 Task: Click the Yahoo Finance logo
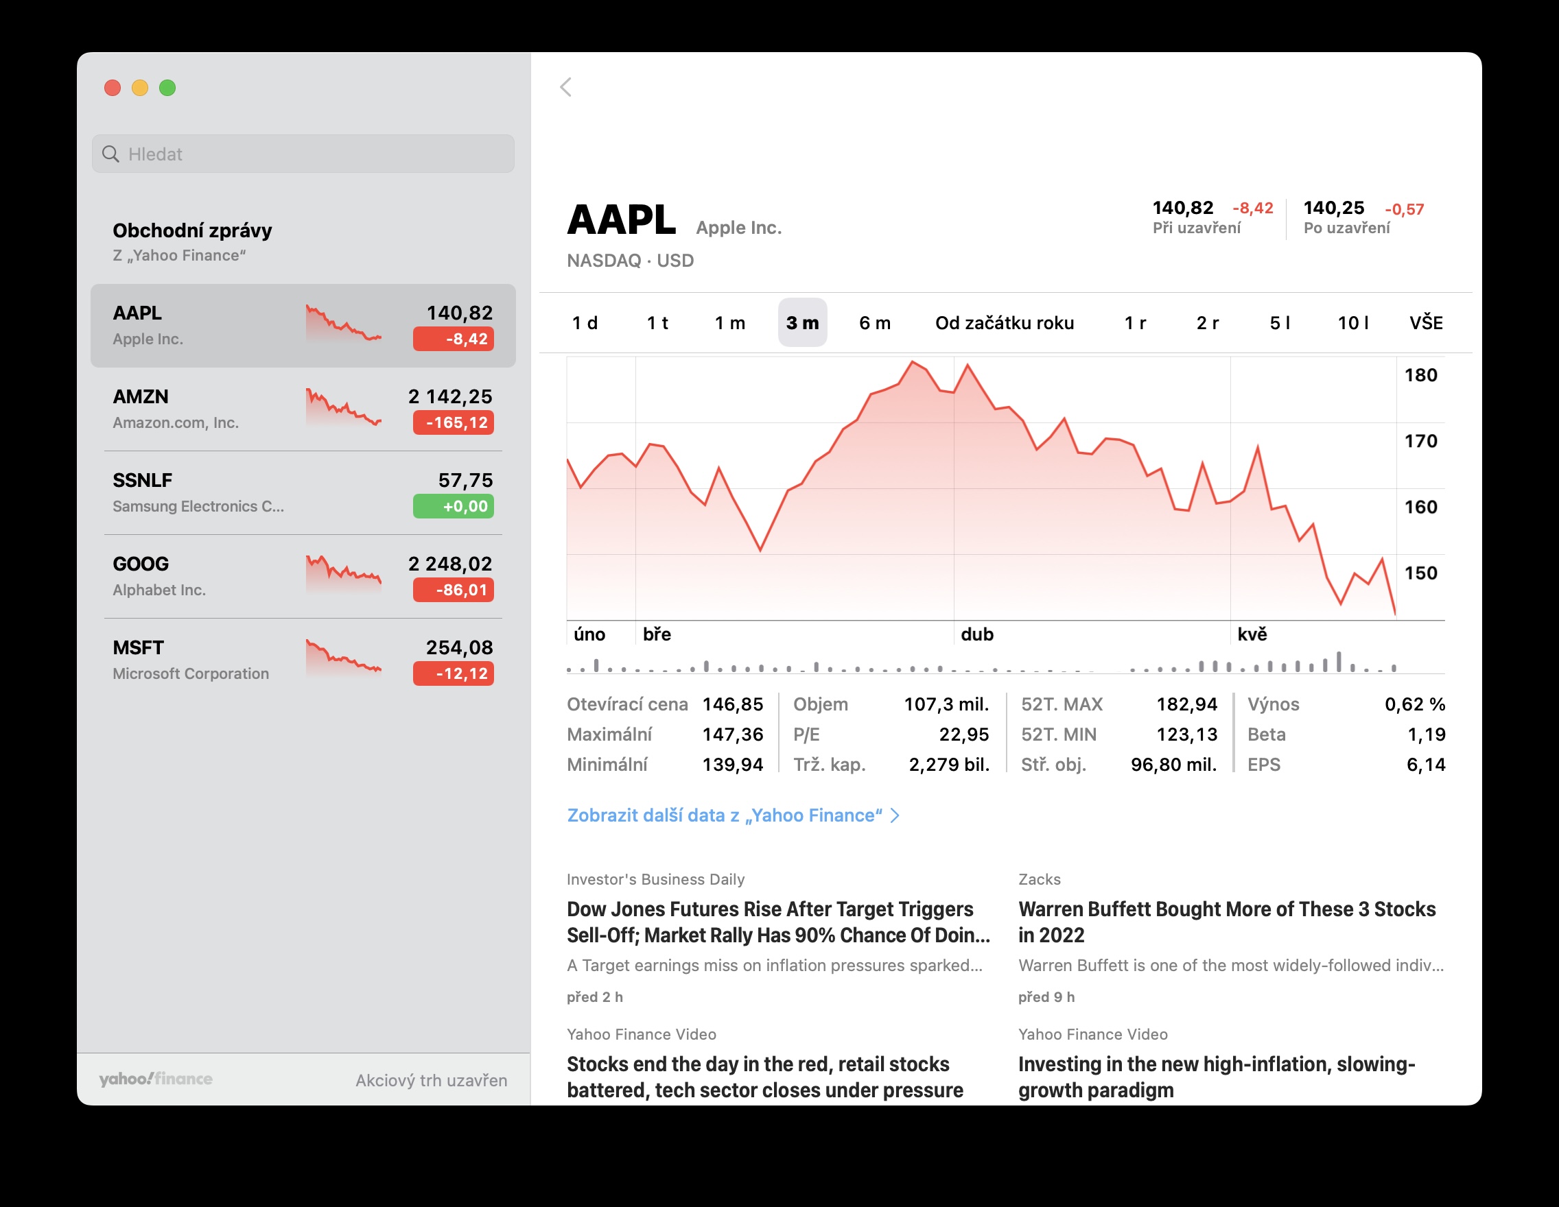click(156, 1079)
